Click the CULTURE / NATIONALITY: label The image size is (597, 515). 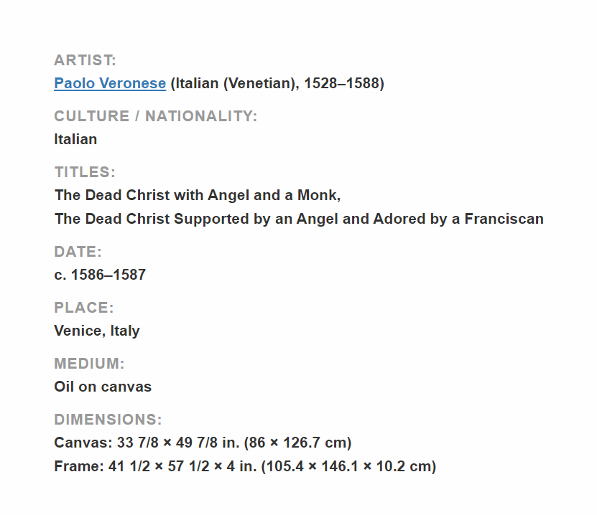(156, 116)
